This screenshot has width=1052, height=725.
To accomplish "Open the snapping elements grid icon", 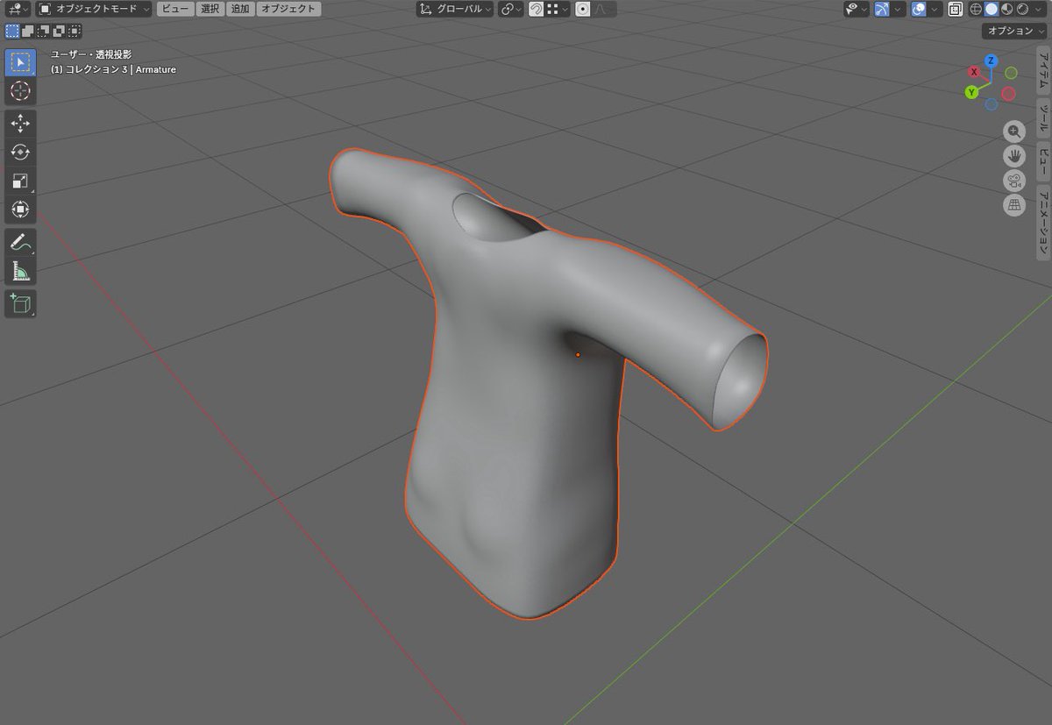I will point(558,9).
